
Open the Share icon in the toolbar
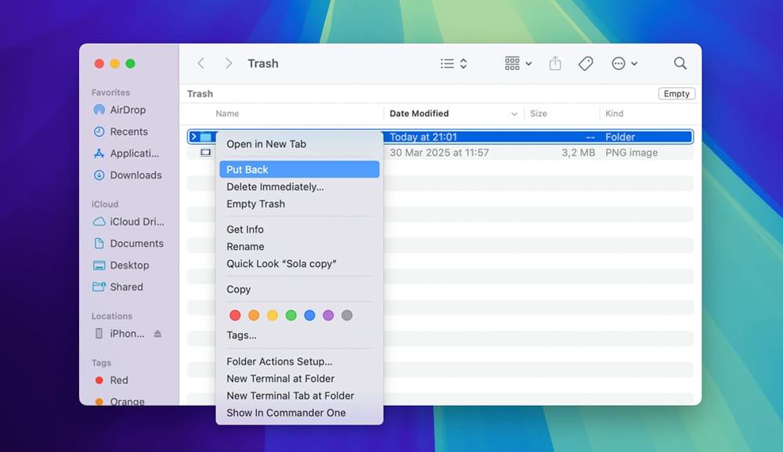click(x=555, y=63)
